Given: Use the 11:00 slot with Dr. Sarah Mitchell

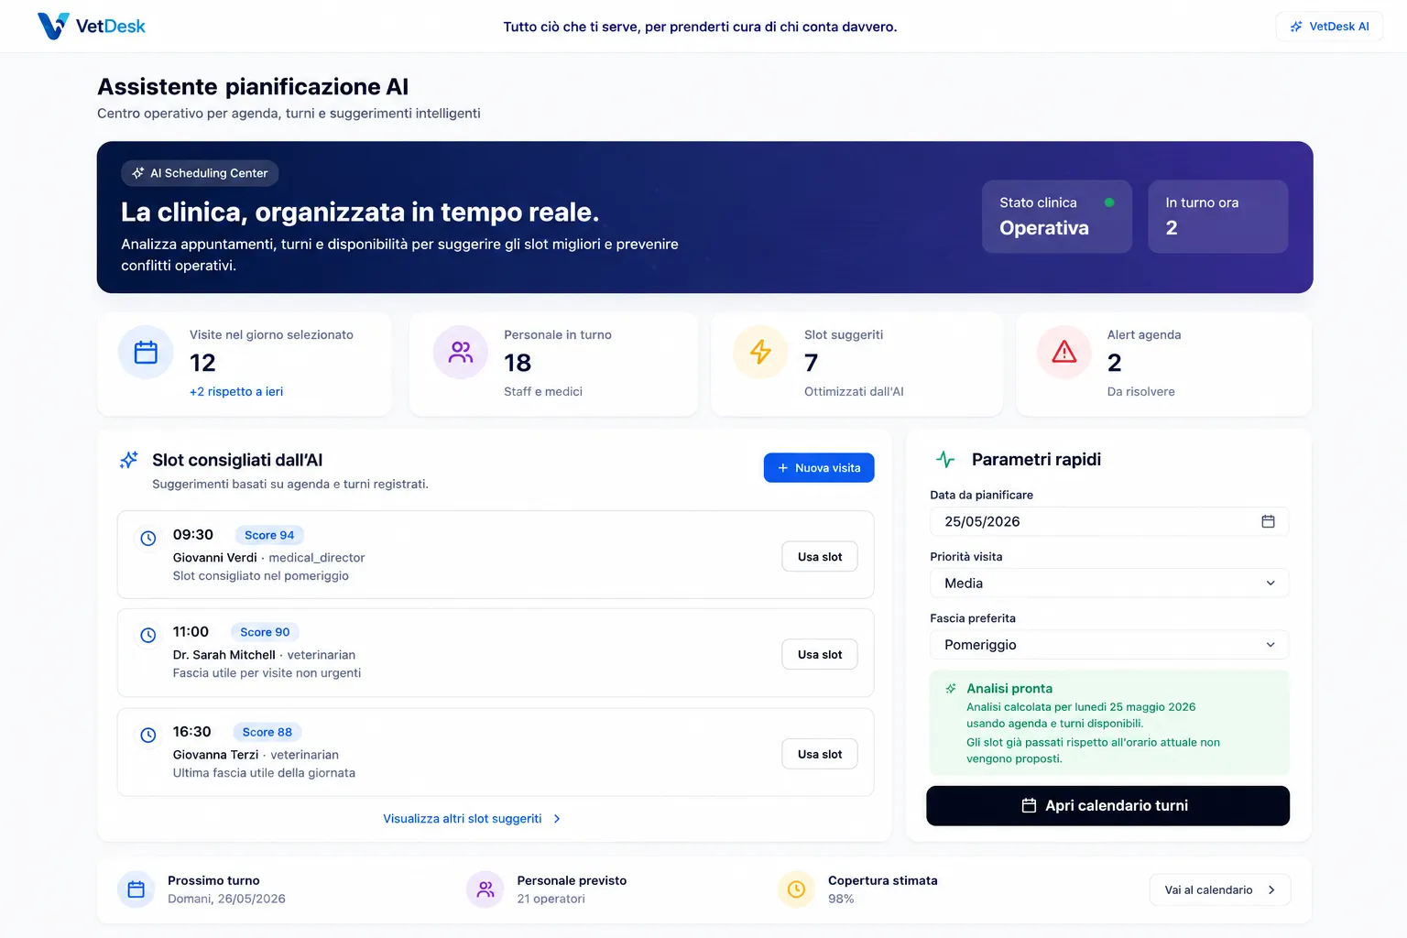Looking at the screenshot, I should (820, 654).
